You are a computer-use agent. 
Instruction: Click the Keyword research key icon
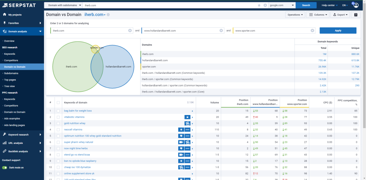pyautogui.click(x=4, y=135)
